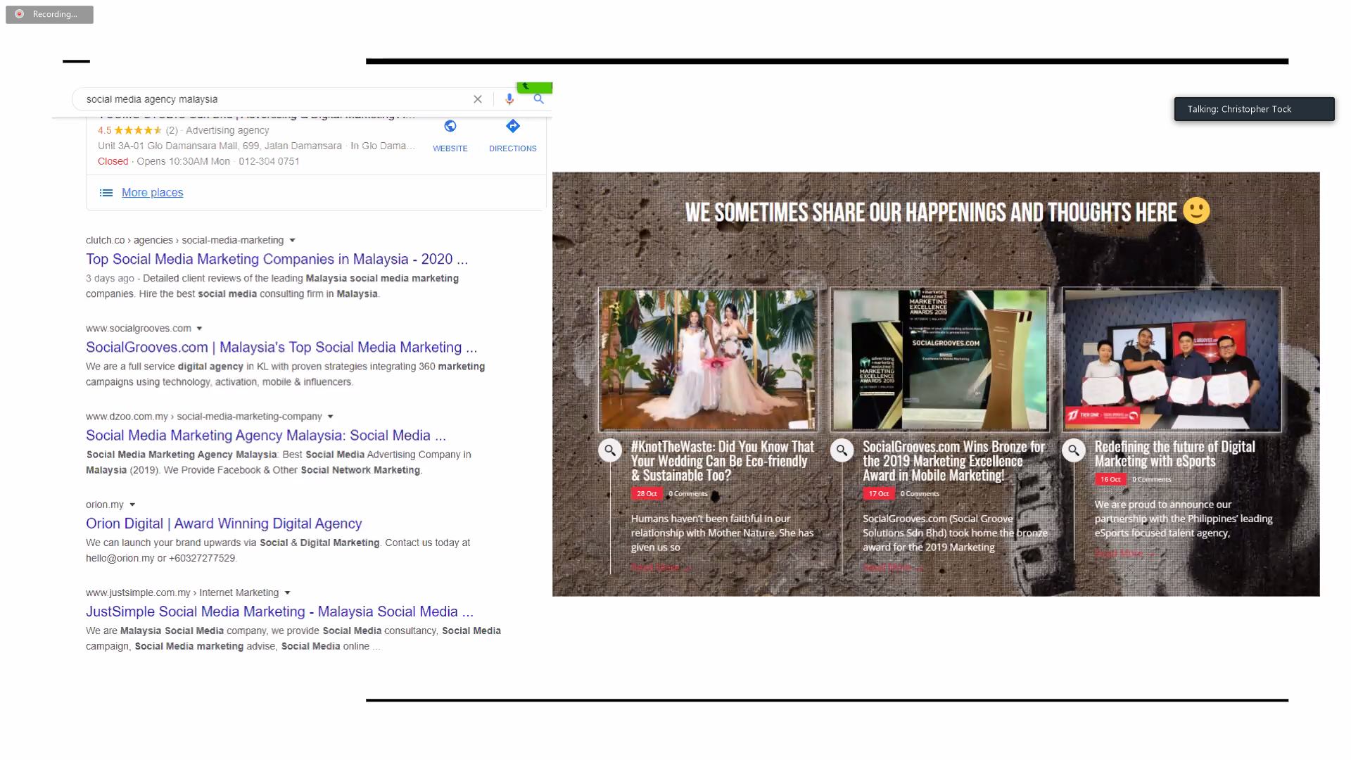Open the eSports signing photo thumbnail
The width and height of the screenshot is (1351, 760).
point(1172,359)
